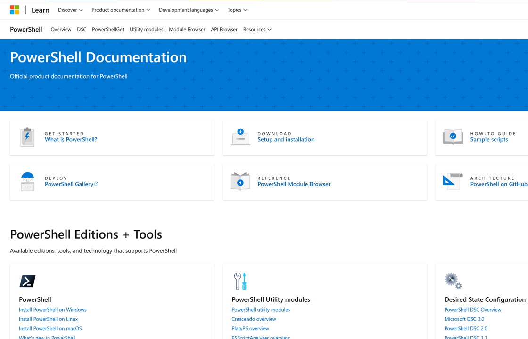Open PowerShell utility modules link
528x339 pixels.
261,310
